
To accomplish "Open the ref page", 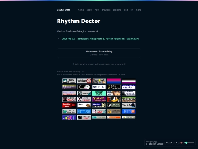I will click(132, 10).
